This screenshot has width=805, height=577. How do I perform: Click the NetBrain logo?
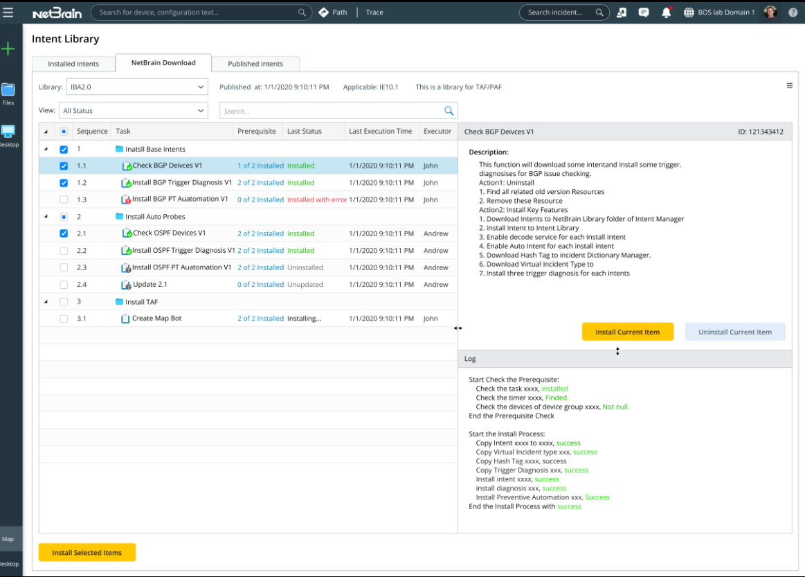(57, 13)
